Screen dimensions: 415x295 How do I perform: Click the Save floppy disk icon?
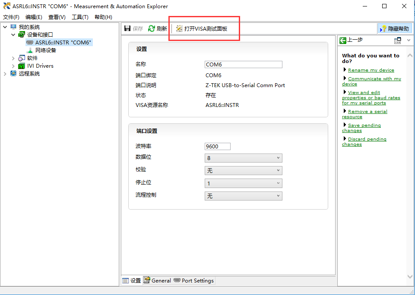pos(127,28)
